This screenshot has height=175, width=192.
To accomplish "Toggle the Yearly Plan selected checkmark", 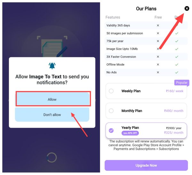I will click(x=111, y=131).
